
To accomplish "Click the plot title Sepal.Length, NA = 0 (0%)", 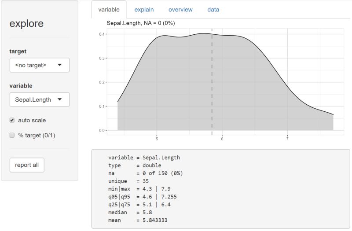I will pos(141,23).
